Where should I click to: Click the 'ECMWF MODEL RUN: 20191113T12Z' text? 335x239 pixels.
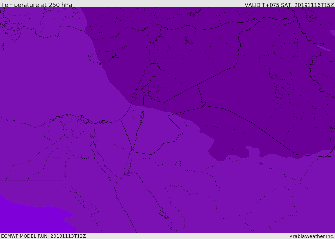(44, 236)
